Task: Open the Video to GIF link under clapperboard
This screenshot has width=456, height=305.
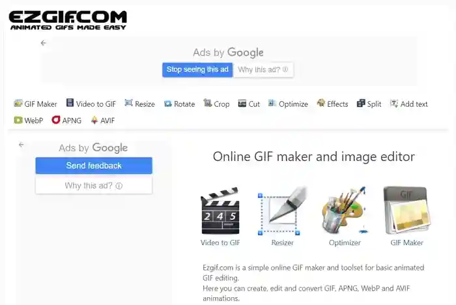Action: pos(220,242)
